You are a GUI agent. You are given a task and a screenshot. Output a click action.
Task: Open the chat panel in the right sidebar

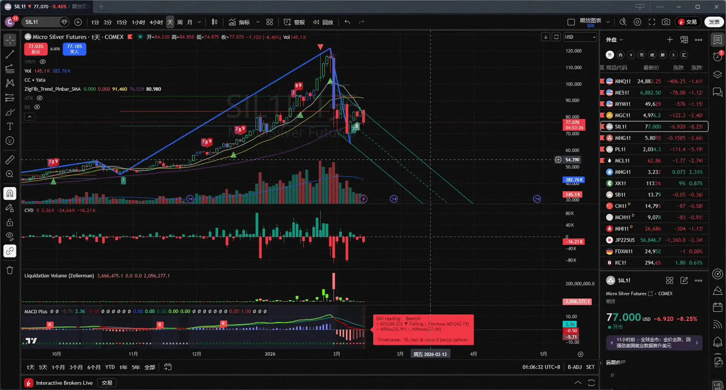718,92
